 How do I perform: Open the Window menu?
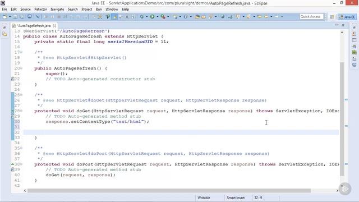pos(112,9)
